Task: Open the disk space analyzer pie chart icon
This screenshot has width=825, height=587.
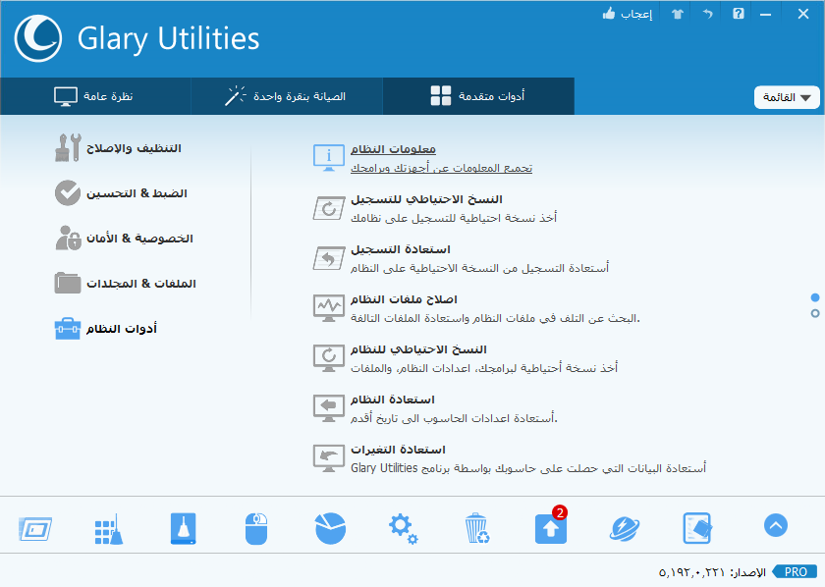Action: [x=330, y=528]
